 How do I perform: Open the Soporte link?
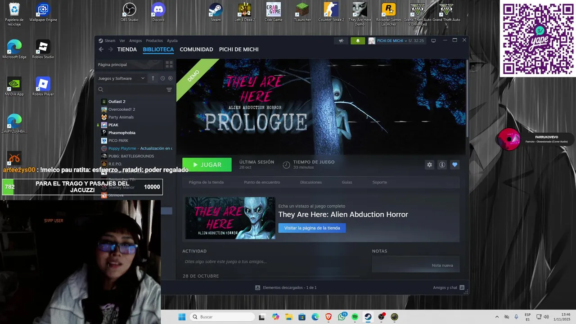click(x=379, y=182)
